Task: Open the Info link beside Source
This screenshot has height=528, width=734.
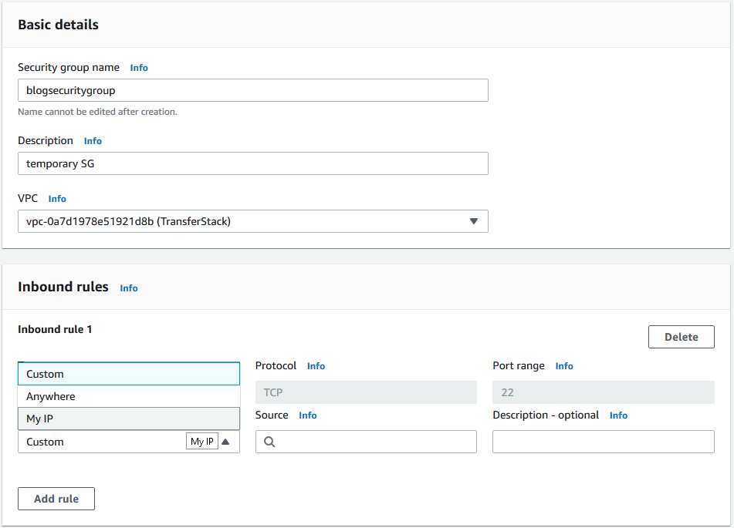Action: 307,415
